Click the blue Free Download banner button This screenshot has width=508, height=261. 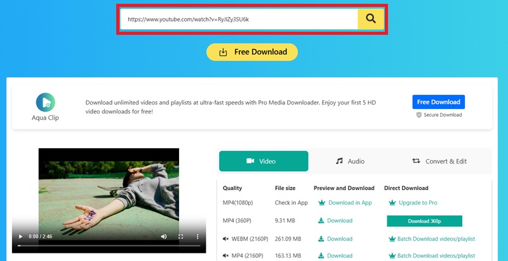(x=438, y=102)
